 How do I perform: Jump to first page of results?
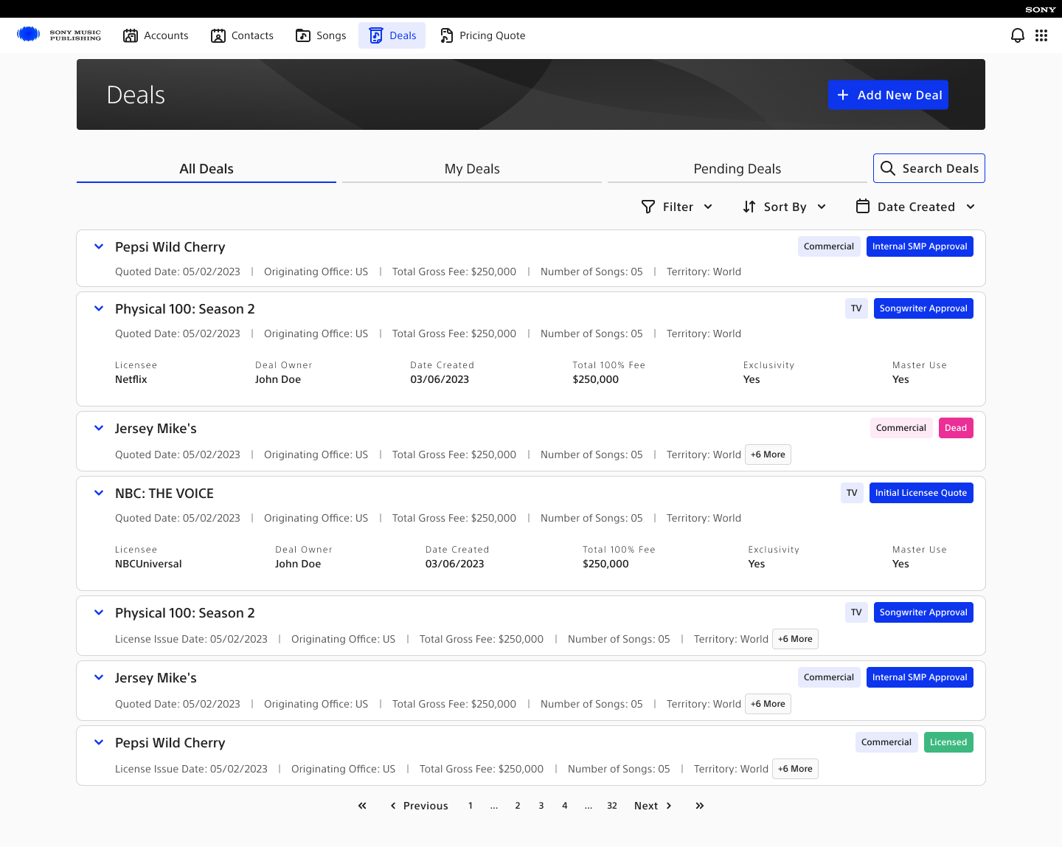coord(362,806)
